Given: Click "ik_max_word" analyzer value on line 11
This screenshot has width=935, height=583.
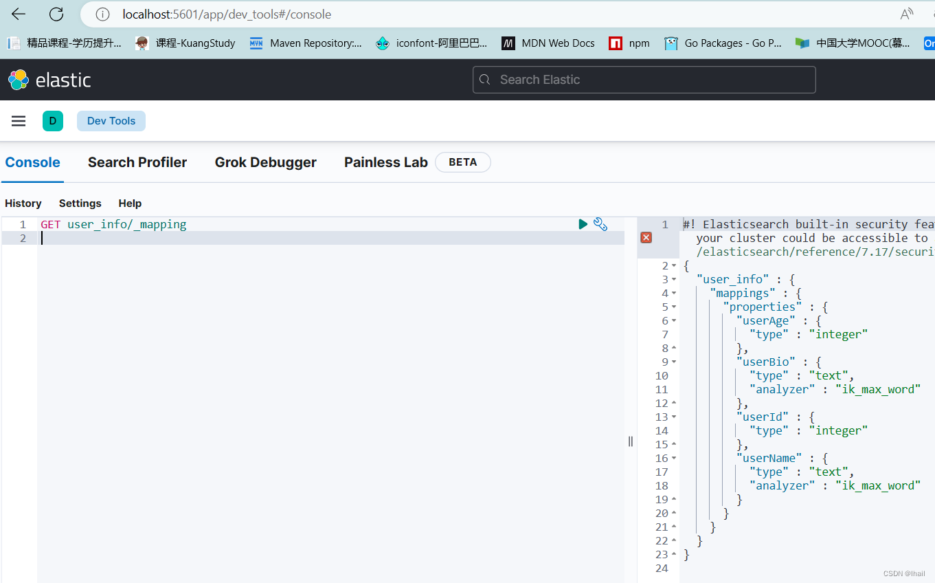Looking at the screenshot, I should (878, 390).
